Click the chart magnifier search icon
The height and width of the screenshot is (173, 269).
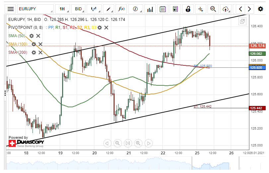(x=213, y=9)
